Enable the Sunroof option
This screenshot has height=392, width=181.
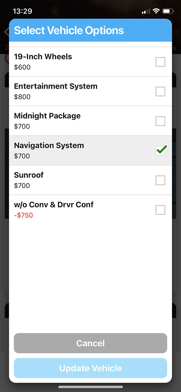pos(160,180)
